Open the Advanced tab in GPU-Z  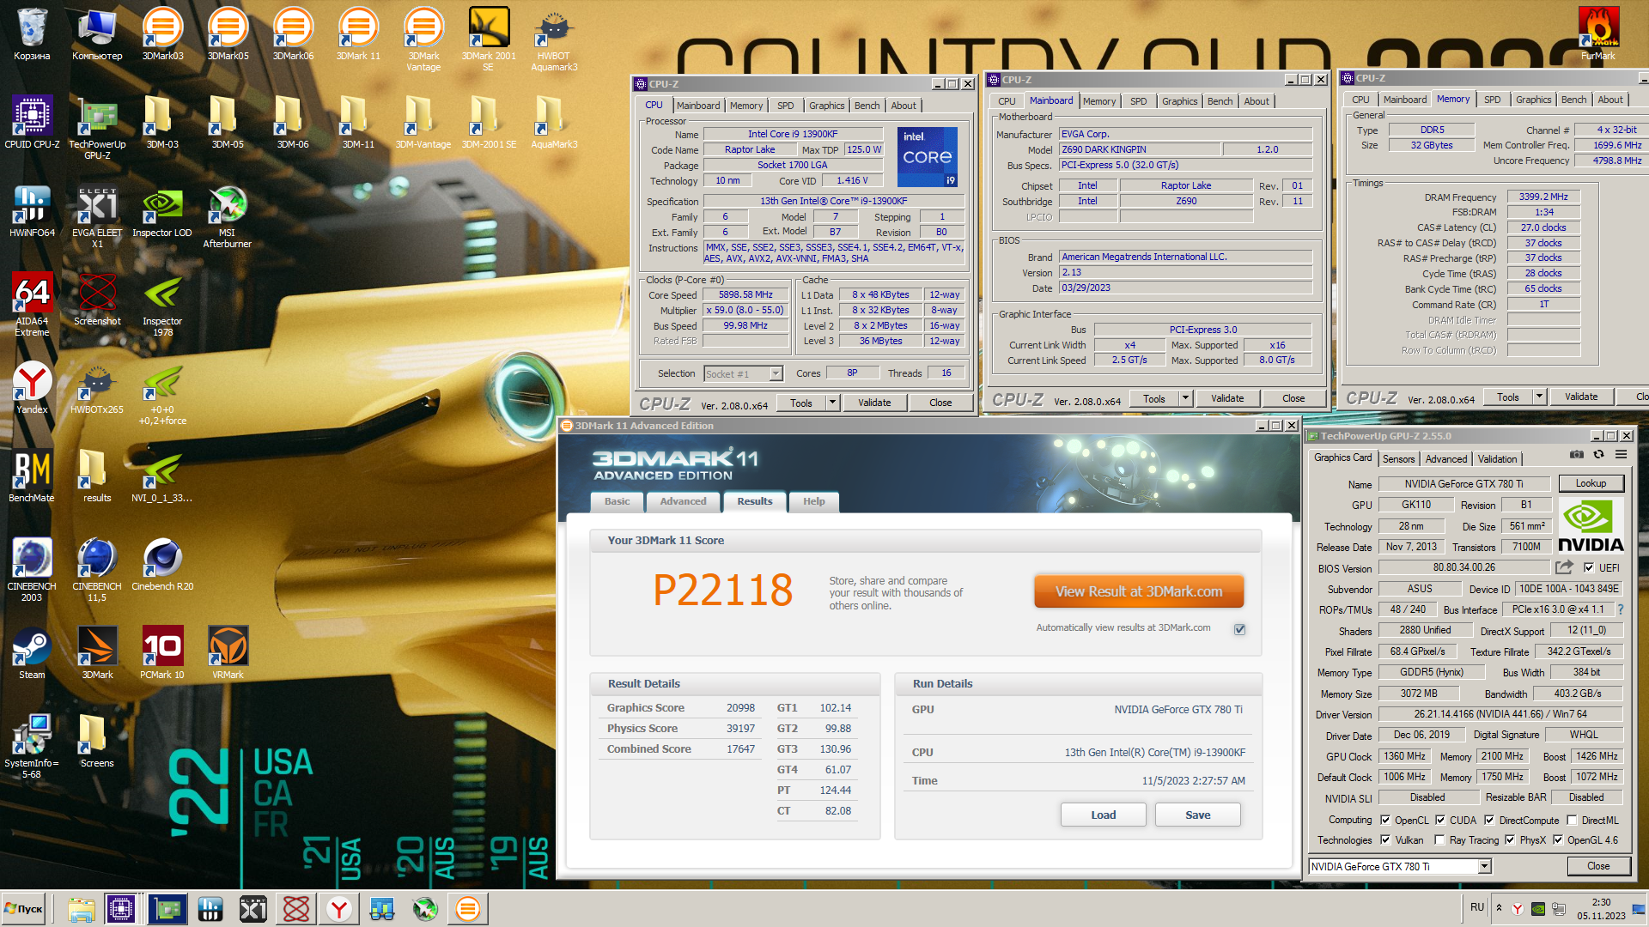coord(1446,459)
